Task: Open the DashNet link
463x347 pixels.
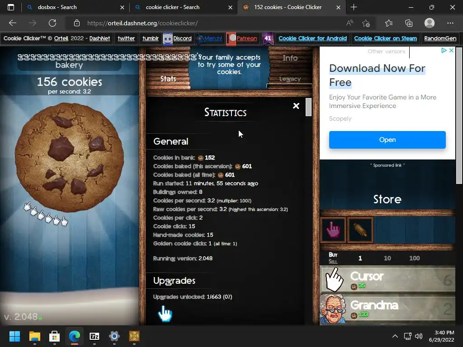Action: pyautogui.click(x=99, y=38)
